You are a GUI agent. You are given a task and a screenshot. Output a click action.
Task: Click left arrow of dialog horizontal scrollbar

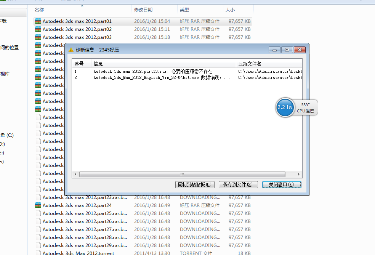[75, 175]
